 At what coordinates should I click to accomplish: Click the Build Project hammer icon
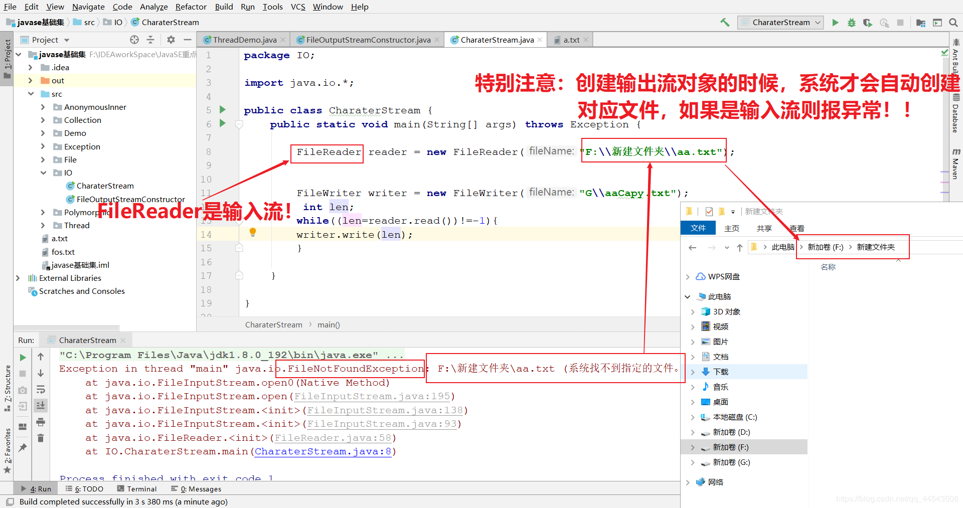click(x=725, y=23)
